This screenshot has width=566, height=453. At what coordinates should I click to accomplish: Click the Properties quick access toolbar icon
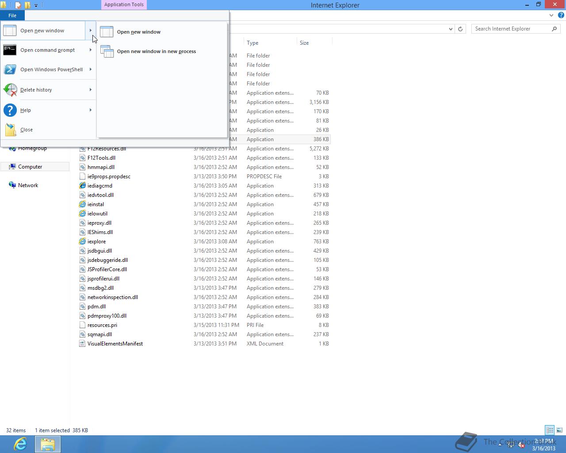tap(18, 5)
